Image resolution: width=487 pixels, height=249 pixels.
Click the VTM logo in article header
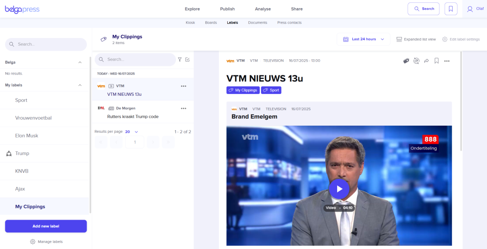click(x=230, y=61)
